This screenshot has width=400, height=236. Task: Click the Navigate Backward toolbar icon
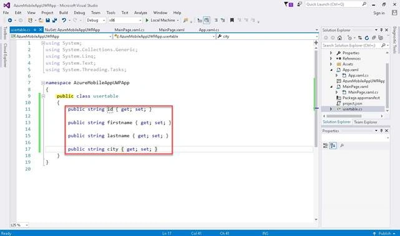[x=10, y=20]
